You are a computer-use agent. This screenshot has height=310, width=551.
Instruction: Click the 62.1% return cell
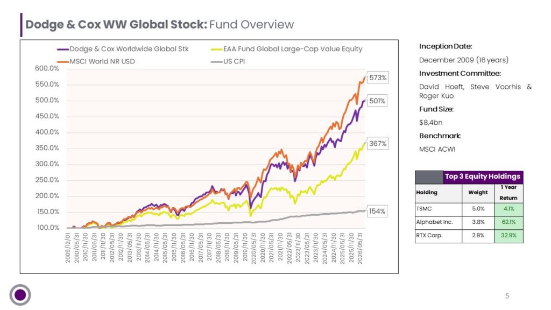pos(508,222)
